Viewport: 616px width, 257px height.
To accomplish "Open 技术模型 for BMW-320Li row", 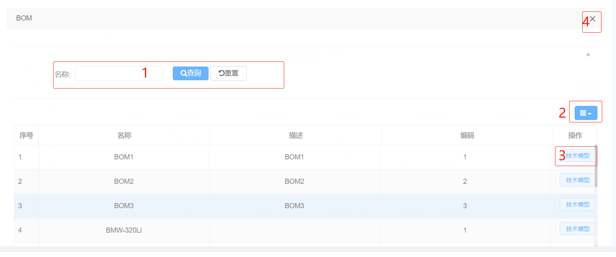I will pos(577,229).
